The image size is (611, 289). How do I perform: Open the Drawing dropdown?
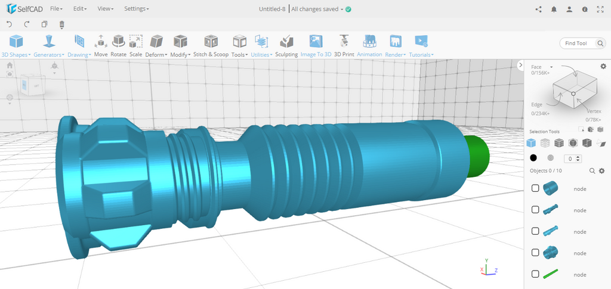79,46
